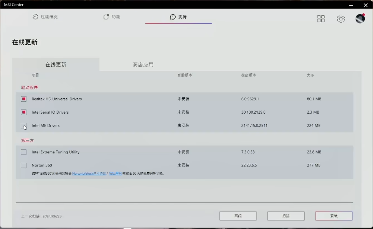Enable Intel Extreme Tuning Utility checkbox
373x229 pixels.
(24, 152)
